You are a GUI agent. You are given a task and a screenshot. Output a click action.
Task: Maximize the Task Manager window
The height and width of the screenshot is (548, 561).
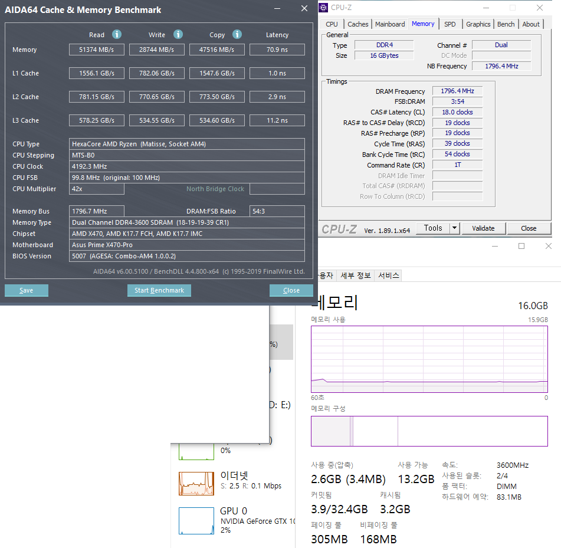coord(521,246)
